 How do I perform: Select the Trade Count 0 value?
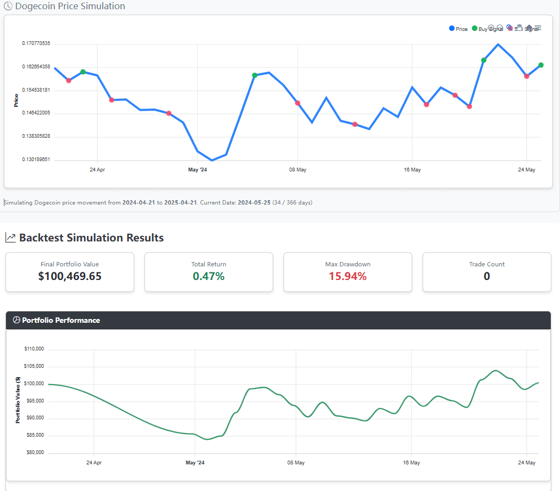click(487, 276)
